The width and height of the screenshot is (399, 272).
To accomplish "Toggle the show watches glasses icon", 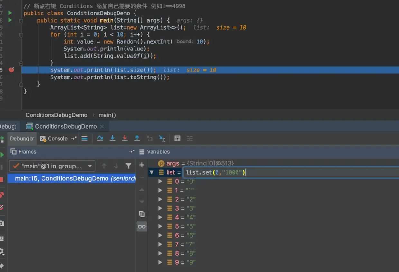I will click(142, 227).
